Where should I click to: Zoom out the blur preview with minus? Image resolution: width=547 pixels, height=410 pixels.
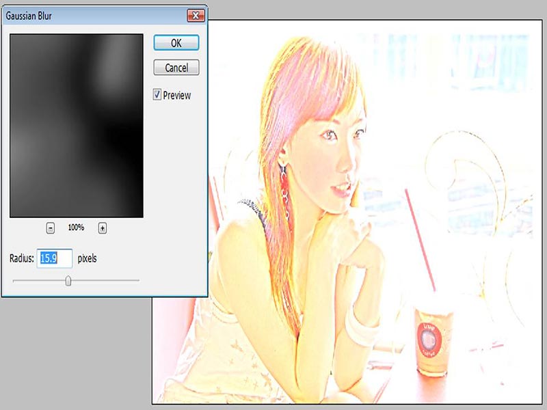(50, 228)
